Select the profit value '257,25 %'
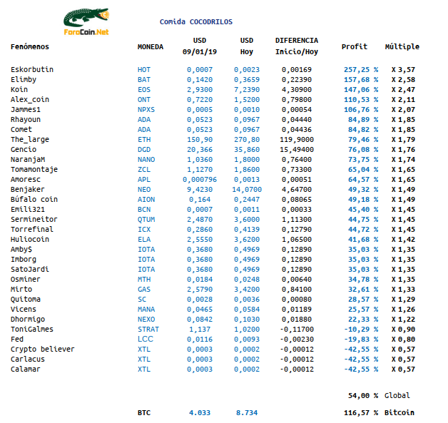448x423 pixels. coord(361,70)
